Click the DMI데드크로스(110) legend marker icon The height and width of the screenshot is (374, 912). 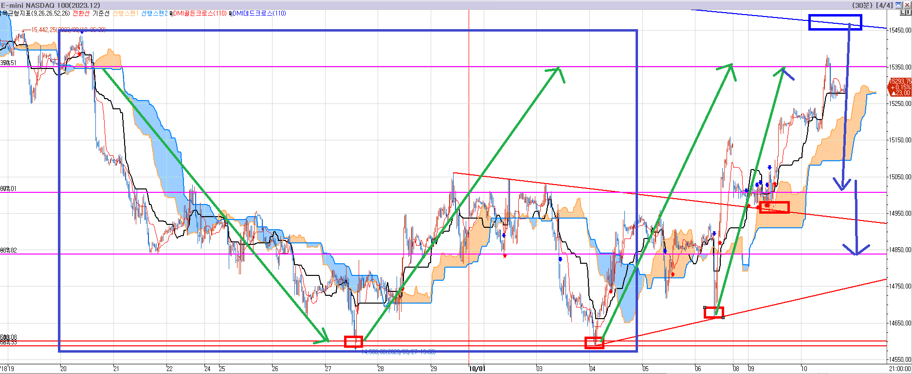click(x=231, y=14)
